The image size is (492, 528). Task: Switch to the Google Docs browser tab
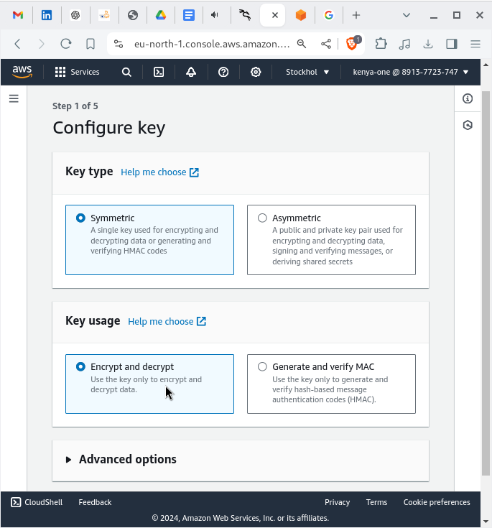point(189,15)
